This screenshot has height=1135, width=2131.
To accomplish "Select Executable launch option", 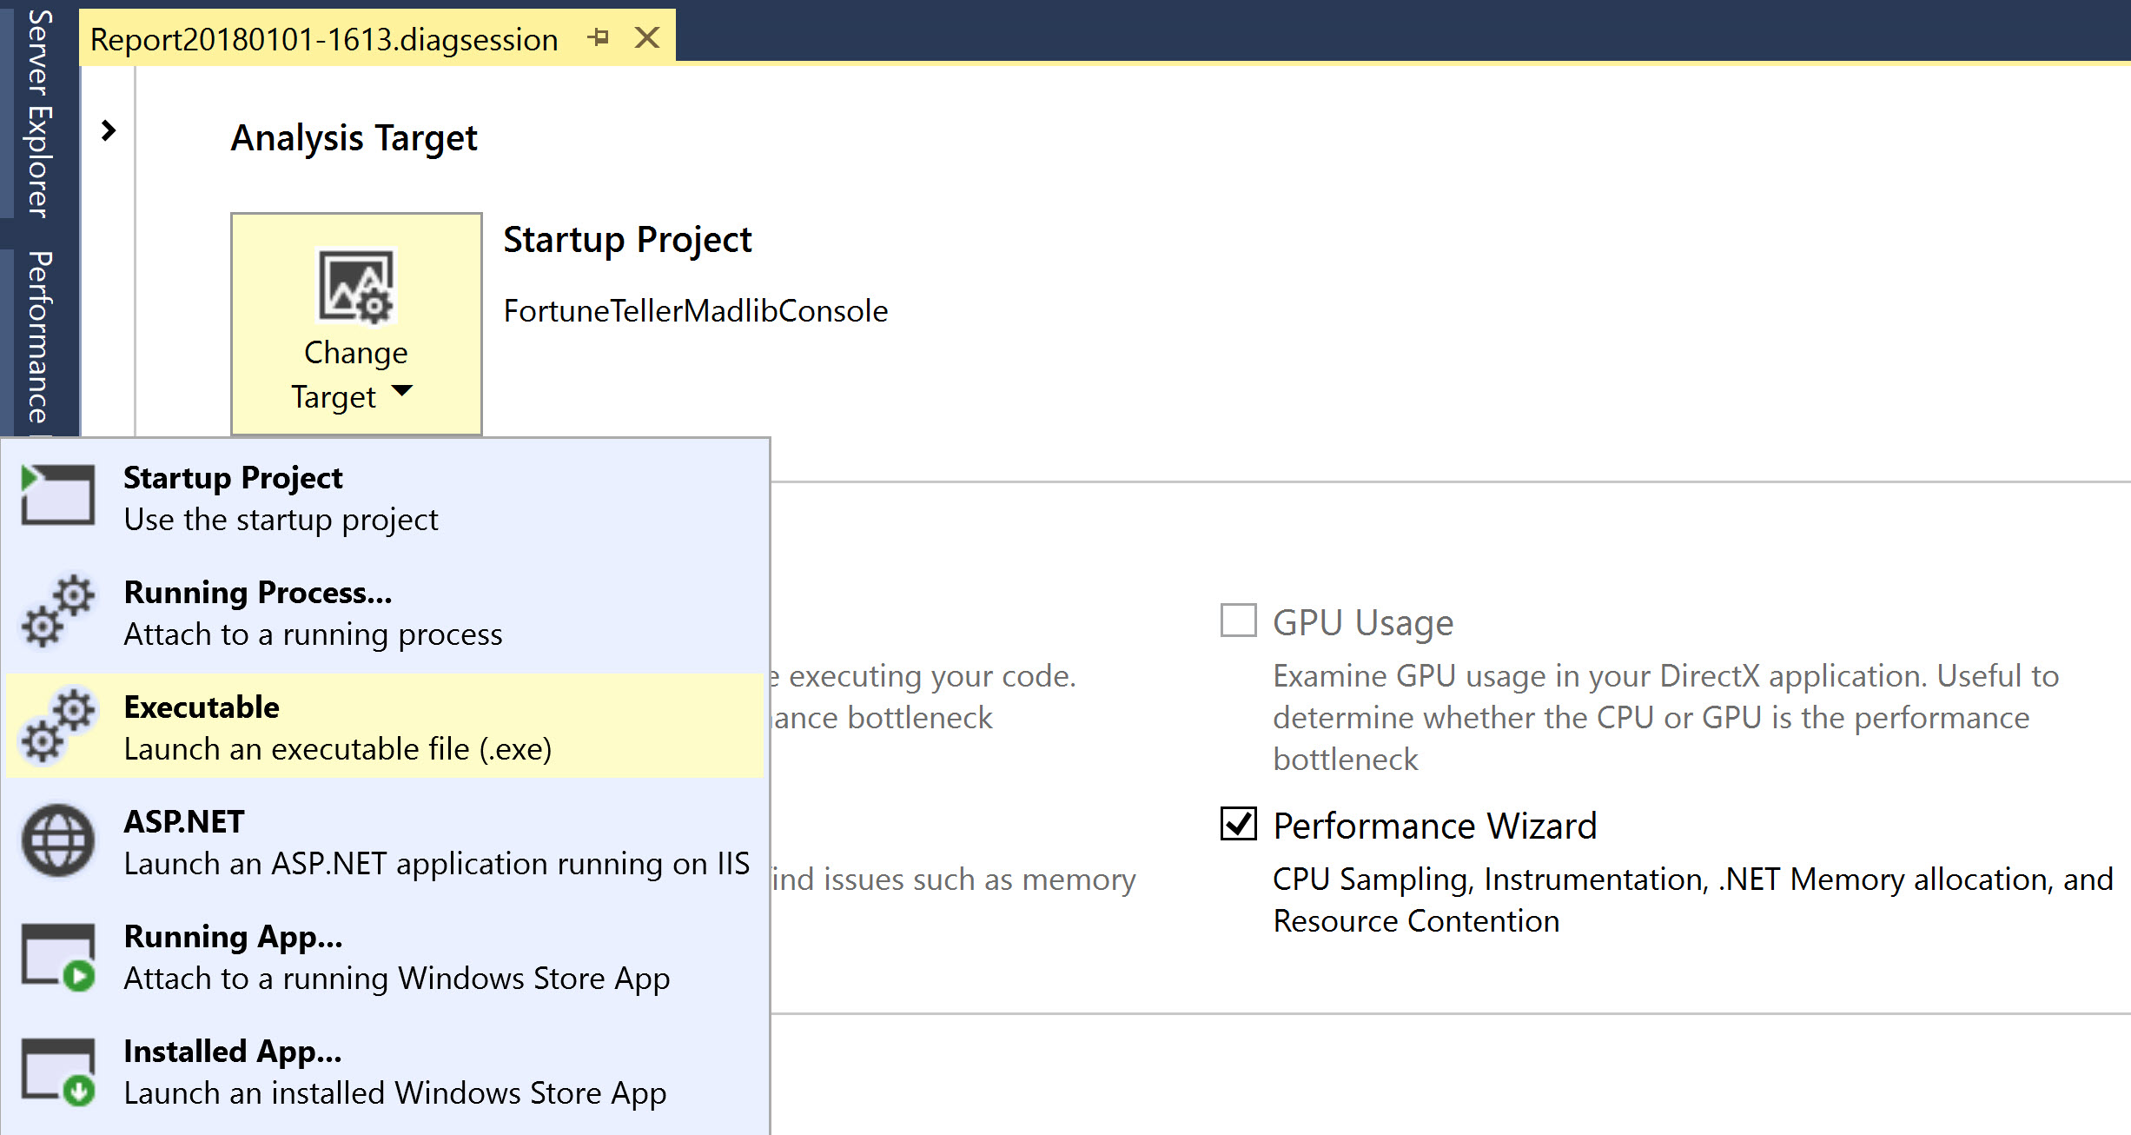I will click(385, 727).
